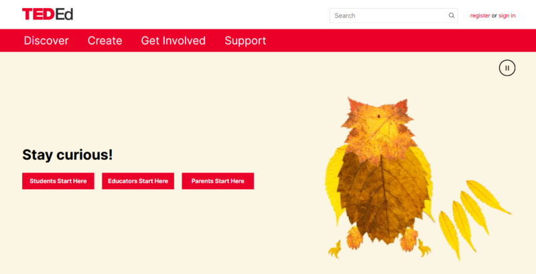This screenshot has height=274, width=536.
Task: Expand the Get Involved menu
Action: [x=174, y=41]
